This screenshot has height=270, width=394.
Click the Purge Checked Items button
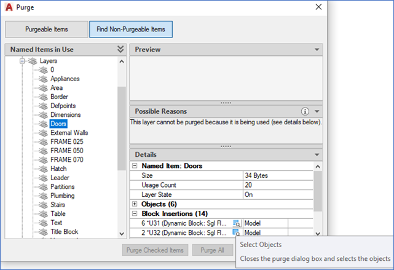pyautogui.click(x=155, y=250)
